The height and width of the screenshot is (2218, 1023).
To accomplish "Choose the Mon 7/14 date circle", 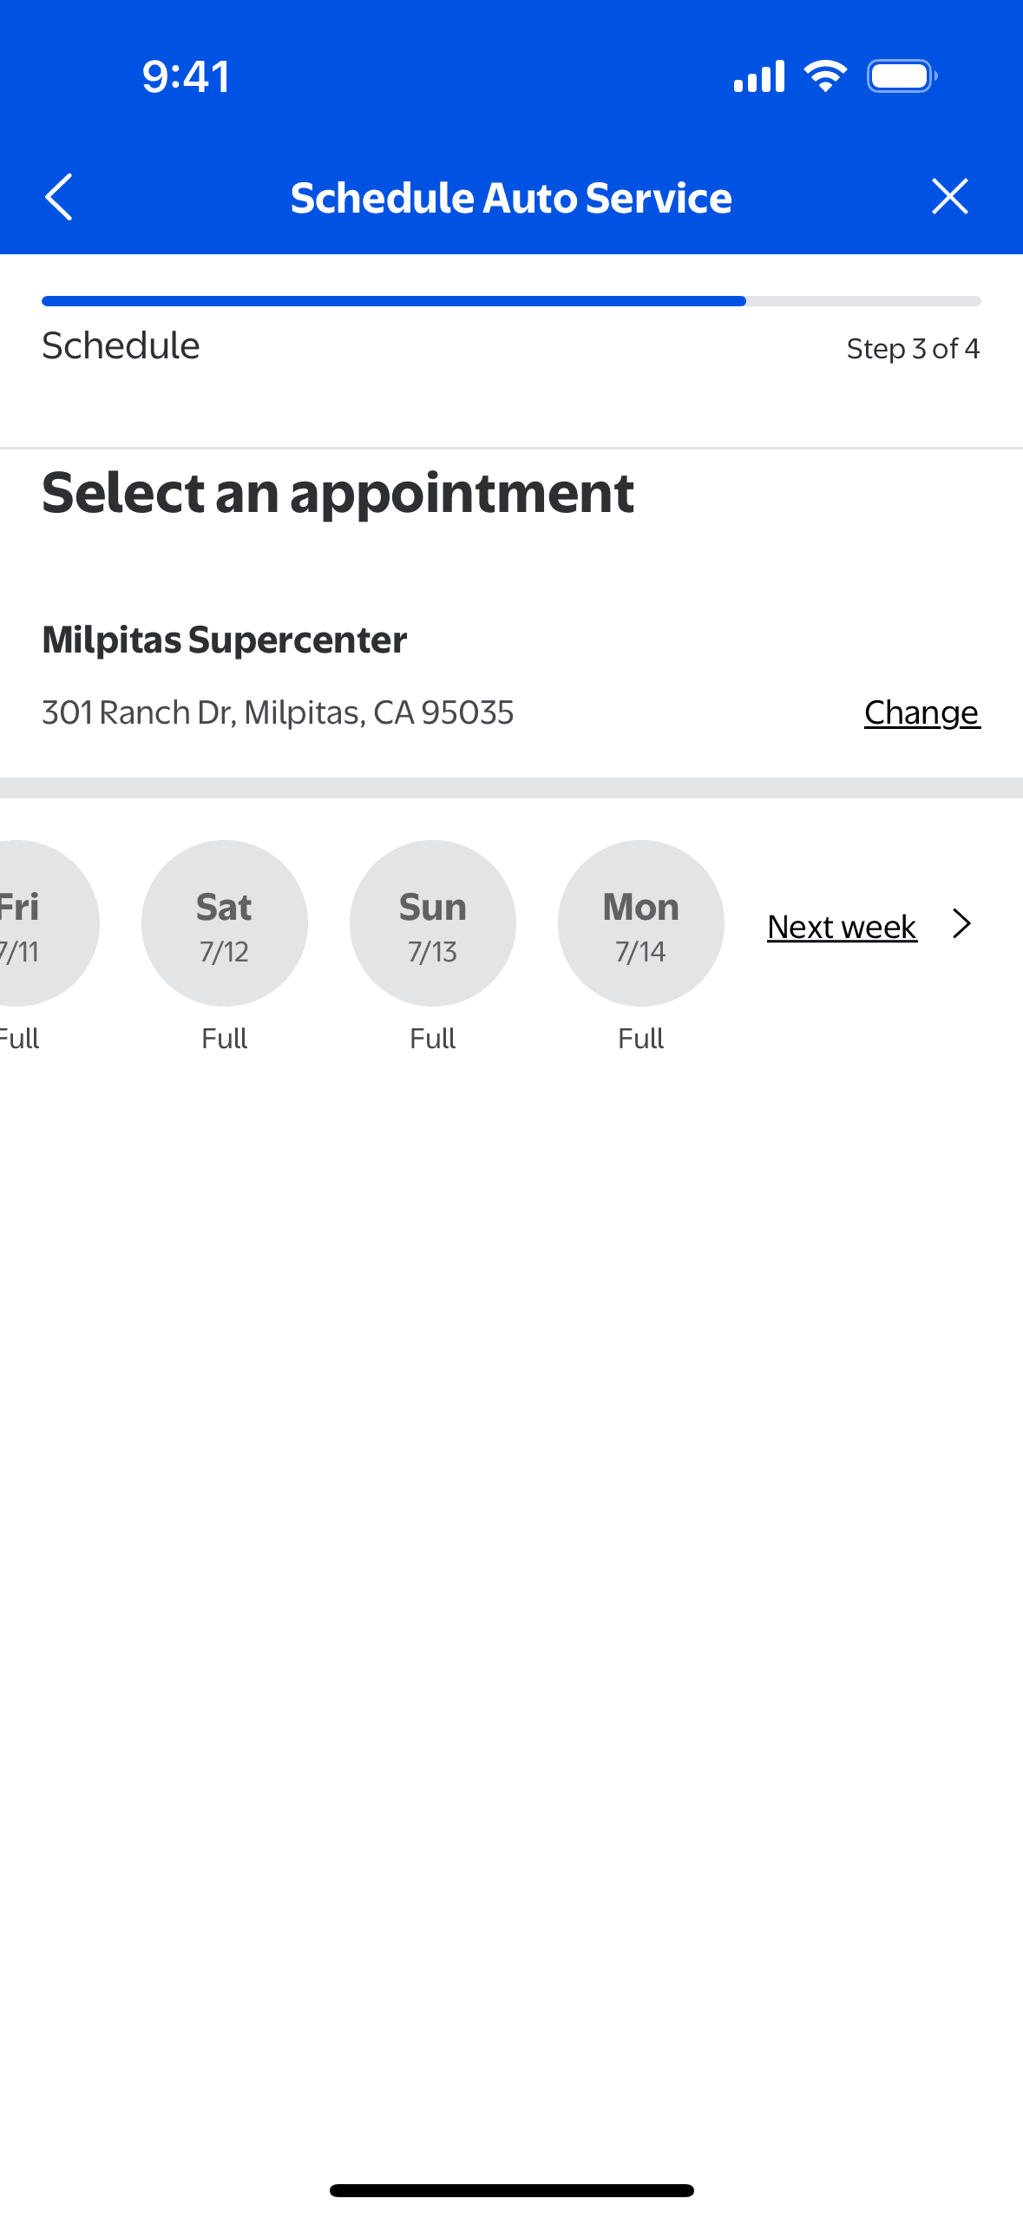I will (641, 923).
